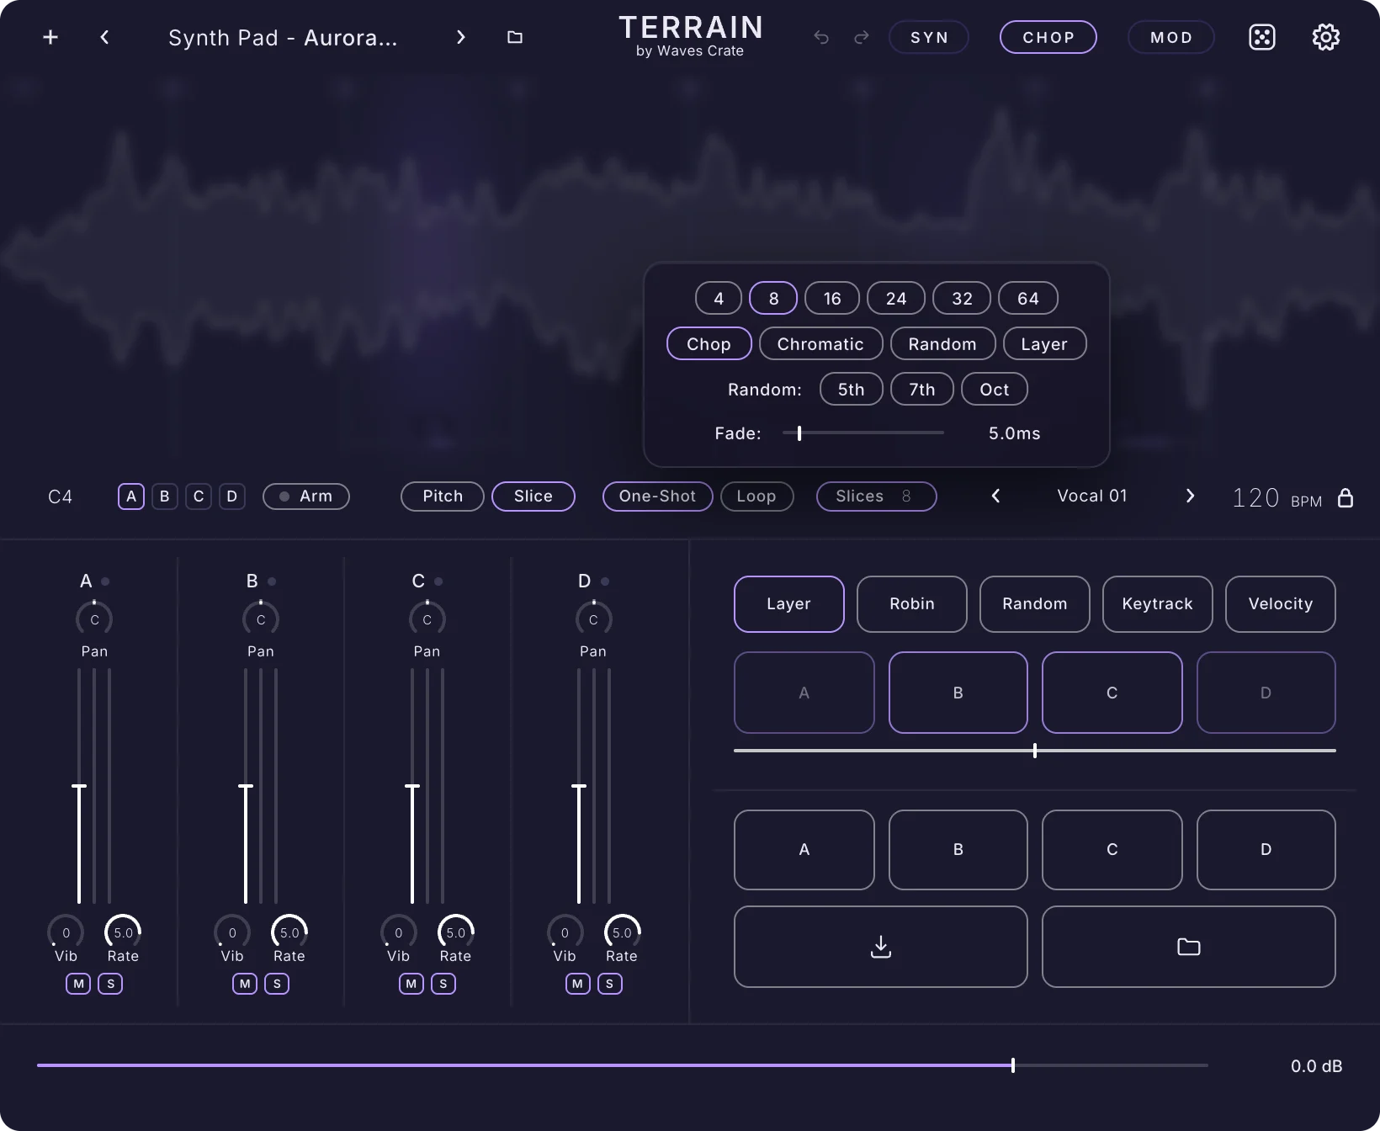Select Chromatic slice mode

(x=821, y=344)
